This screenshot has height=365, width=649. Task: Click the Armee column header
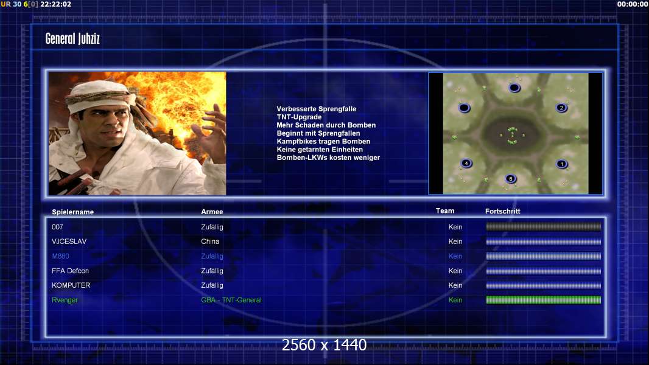tap(212, 212)
